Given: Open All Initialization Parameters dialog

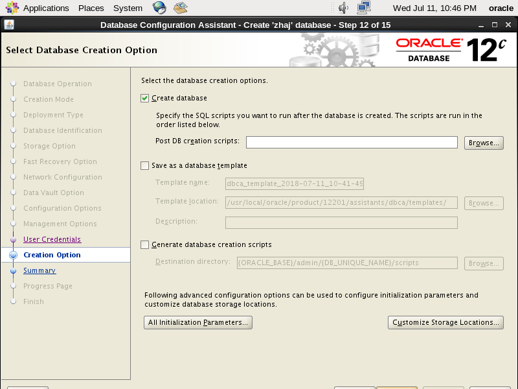Looking at the screenshot, I should (x=198, y=322).
